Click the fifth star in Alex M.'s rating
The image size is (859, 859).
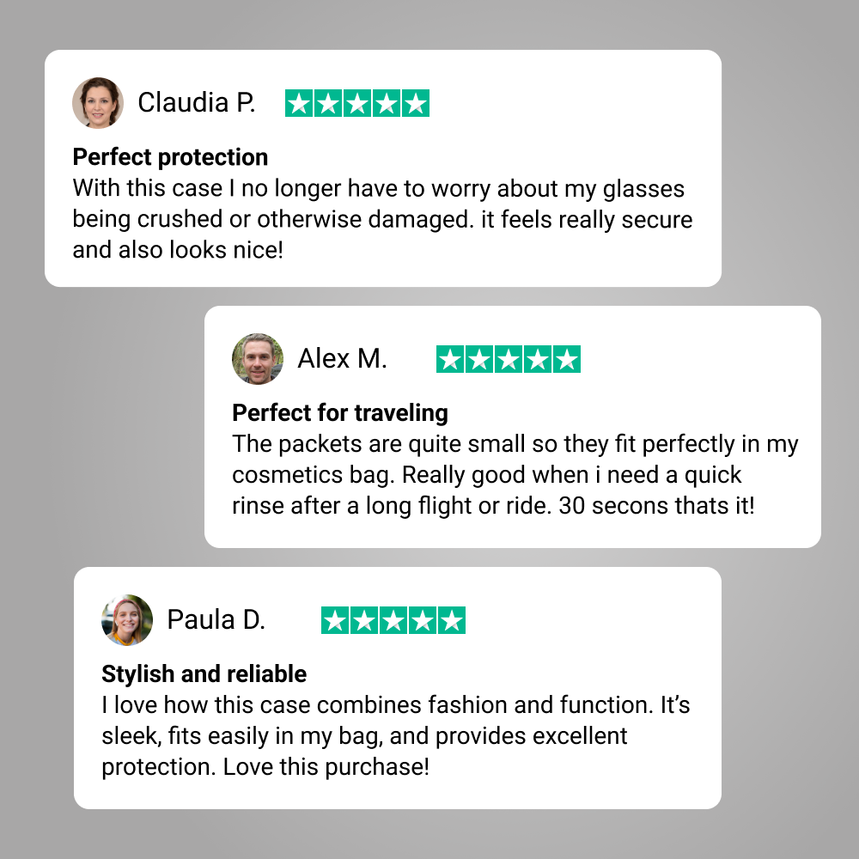[567, 360]
